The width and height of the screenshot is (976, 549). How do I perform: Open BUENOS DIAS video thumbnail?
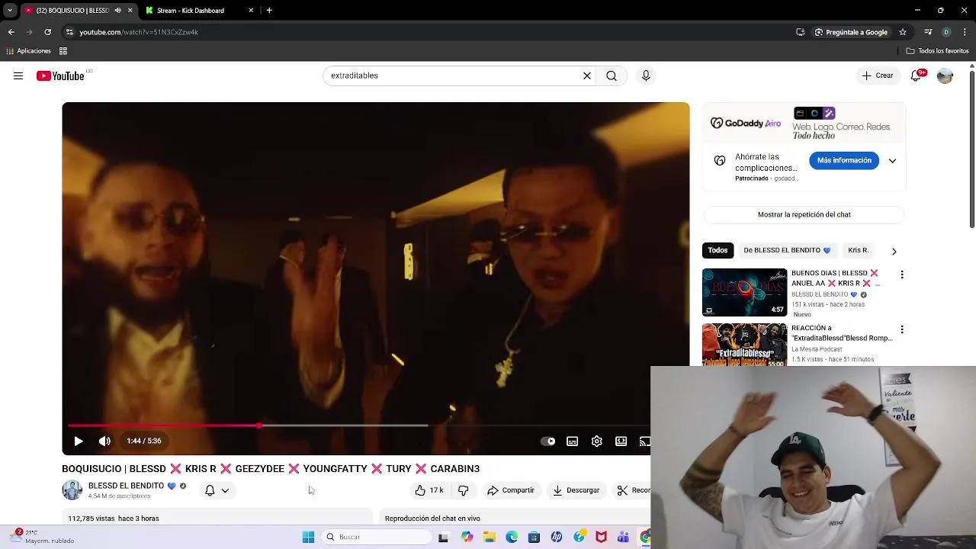744,292
